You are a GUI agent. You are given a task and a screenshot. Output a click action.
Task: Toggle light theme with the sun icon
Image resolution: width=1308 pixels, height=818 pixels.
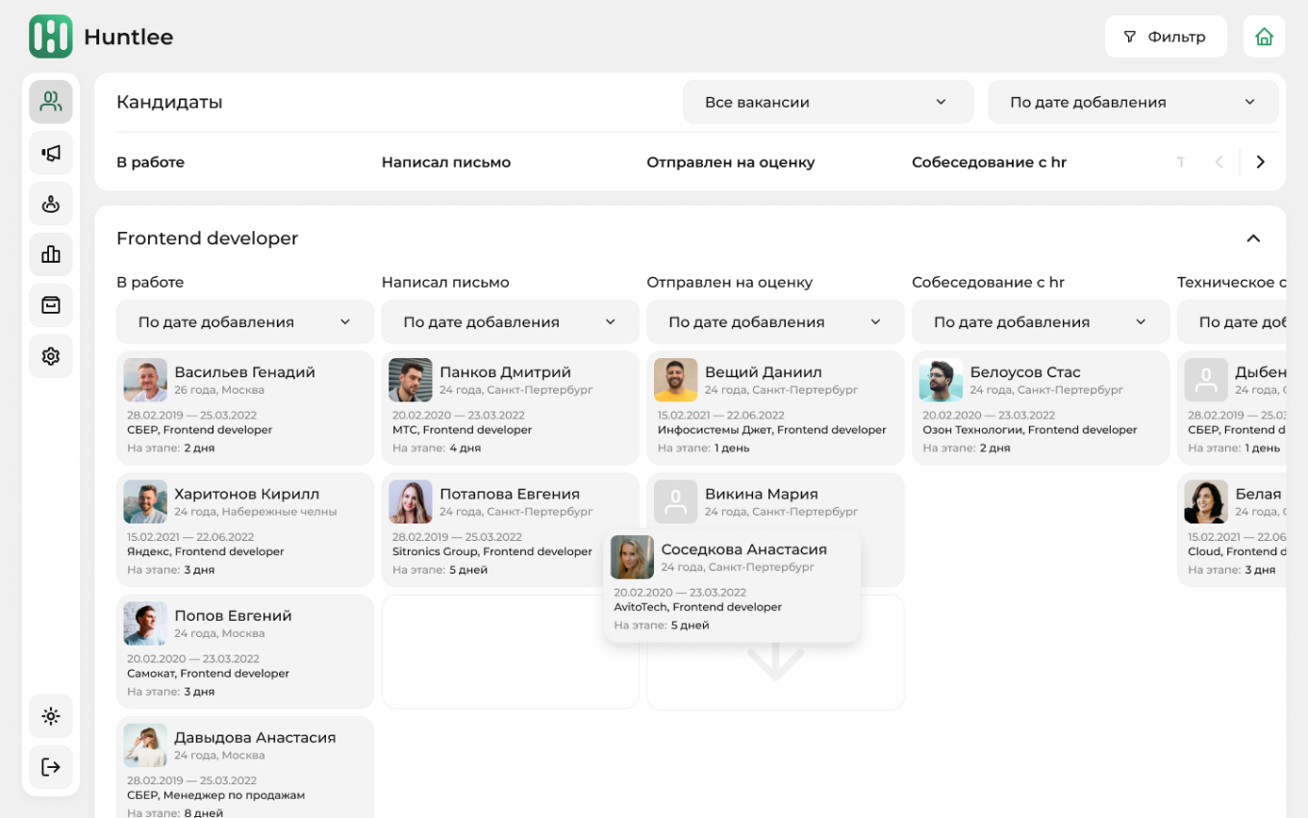51,716
